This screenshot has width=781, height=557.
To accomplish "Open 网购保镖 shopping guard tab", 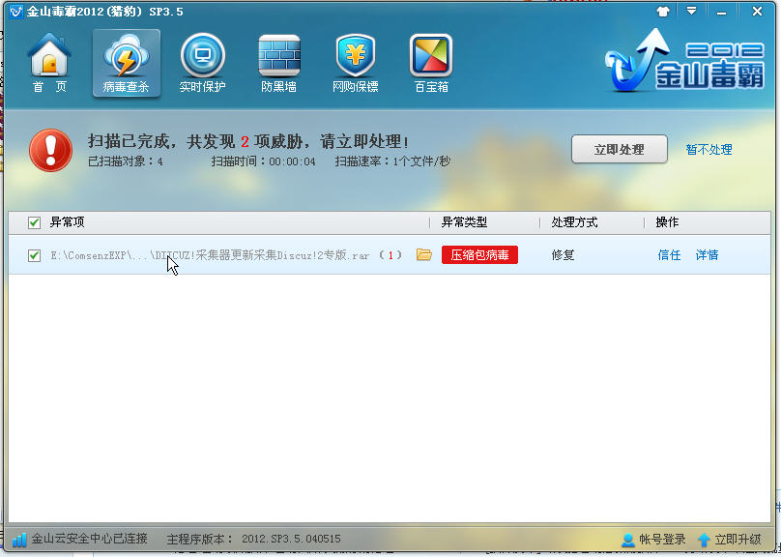I will [355, 63].
